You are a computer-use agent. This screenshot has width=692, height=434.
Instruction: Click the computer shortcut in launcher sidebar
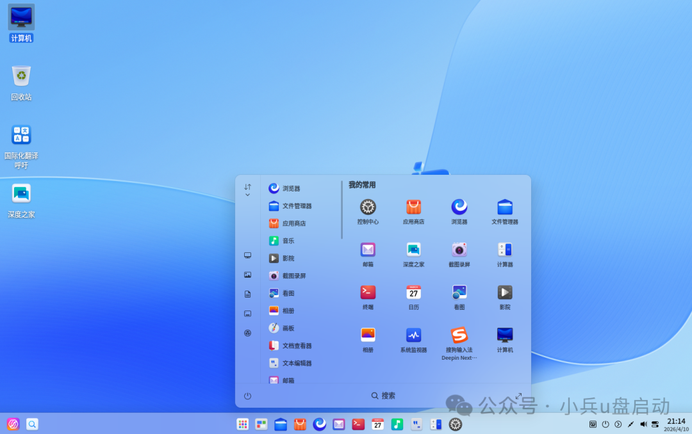(247, 255)
